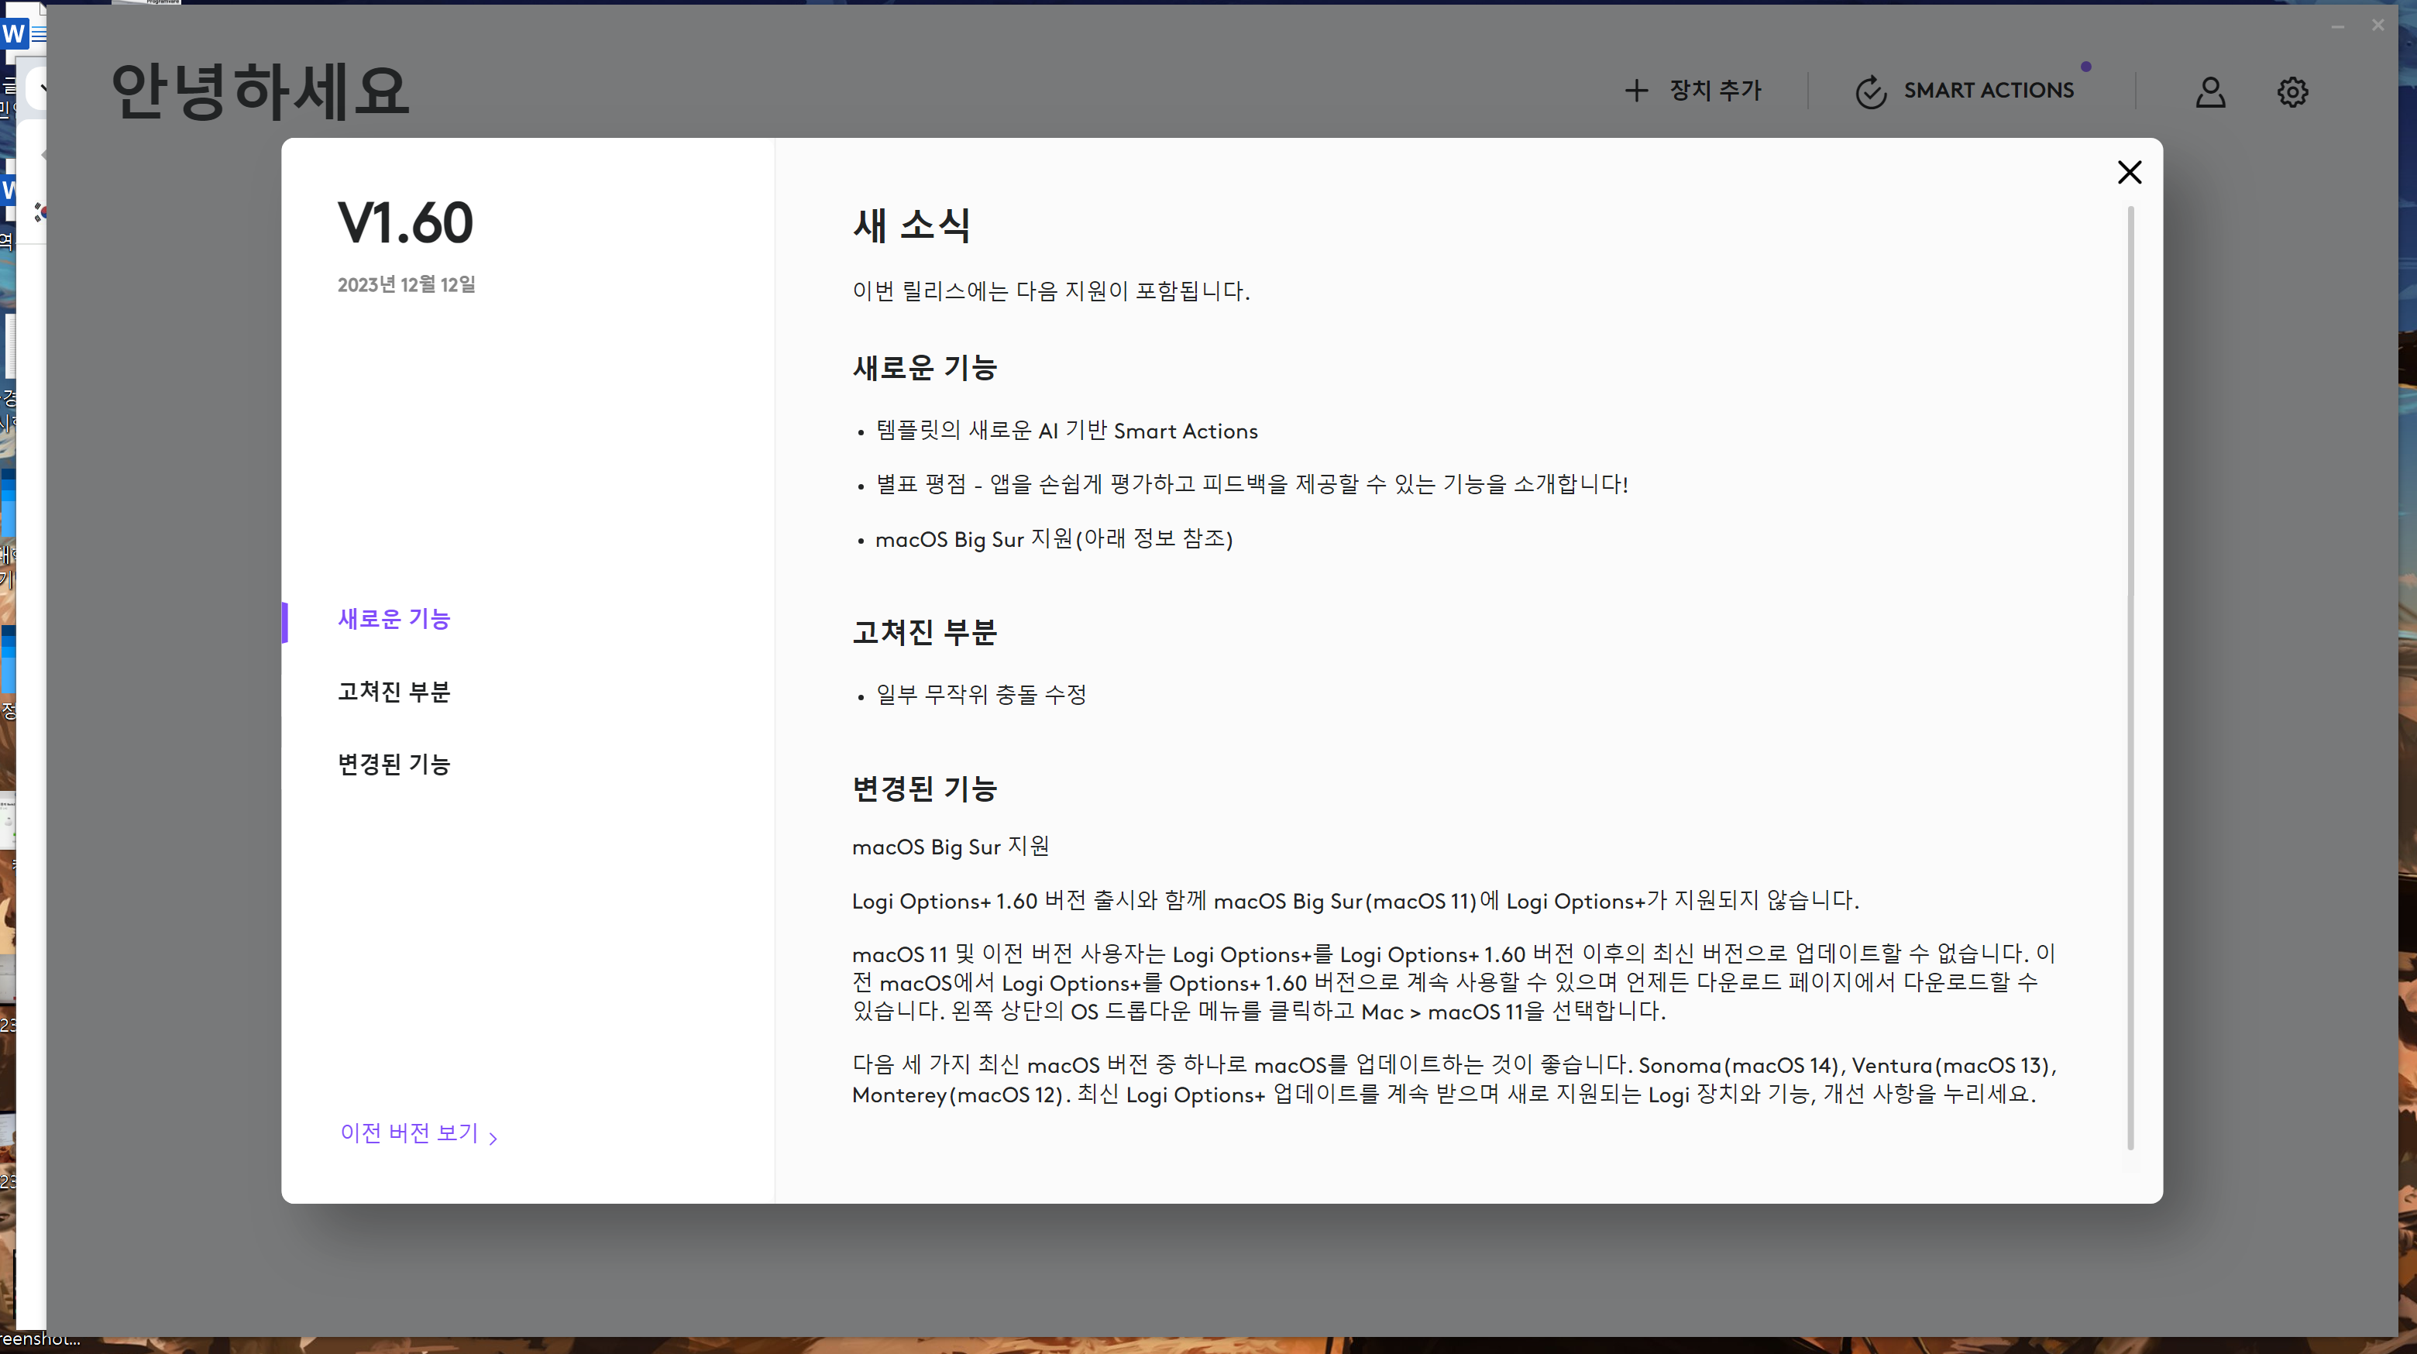
Task: Expand the chevron beside 이전 버전 보기
Action: tap(494, 1136)
